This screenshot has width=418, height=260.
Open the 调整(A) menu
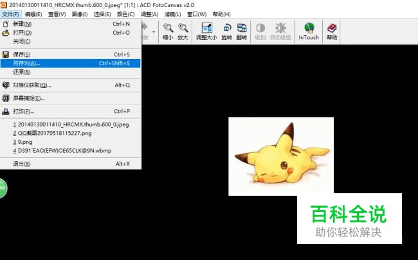(150, 14)
